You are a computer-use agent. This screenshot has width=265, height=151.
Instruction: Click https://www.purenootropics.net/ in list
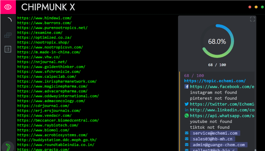tap(52, 28)
